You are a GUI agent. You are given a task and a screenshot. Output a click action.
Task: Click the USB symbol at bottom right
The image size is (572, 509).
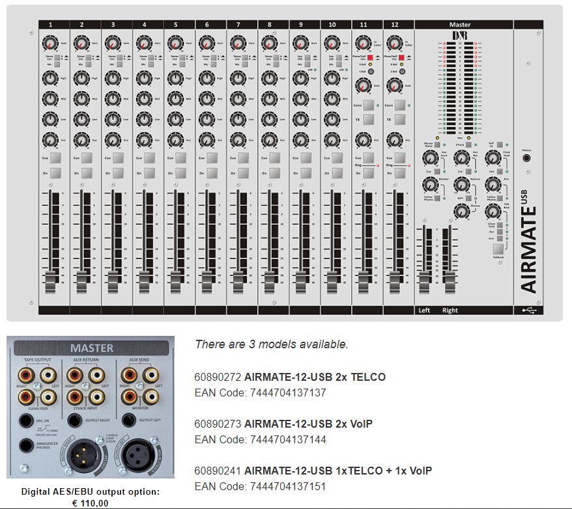(x=528, y=310)
